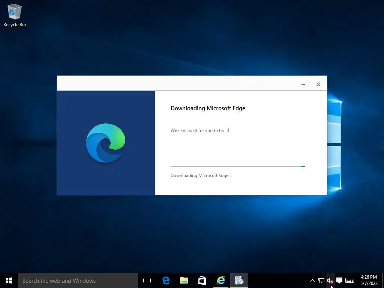Open the Recycle Bin desktop icon
Image resolution: width=384 pixels, height=288 pixels.
click(15, 15)
